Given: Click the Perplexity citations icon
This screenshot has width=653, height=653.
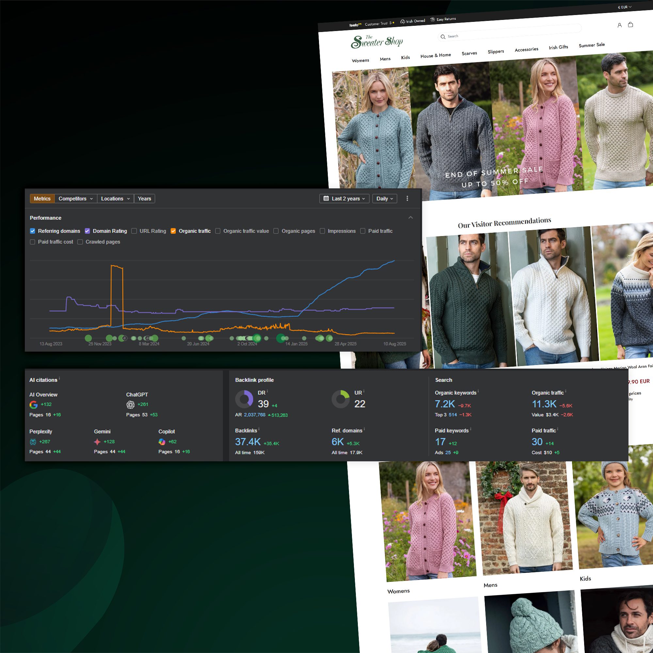Looking at the screenshot, I should pyautogui.click(x=33, y=442).
